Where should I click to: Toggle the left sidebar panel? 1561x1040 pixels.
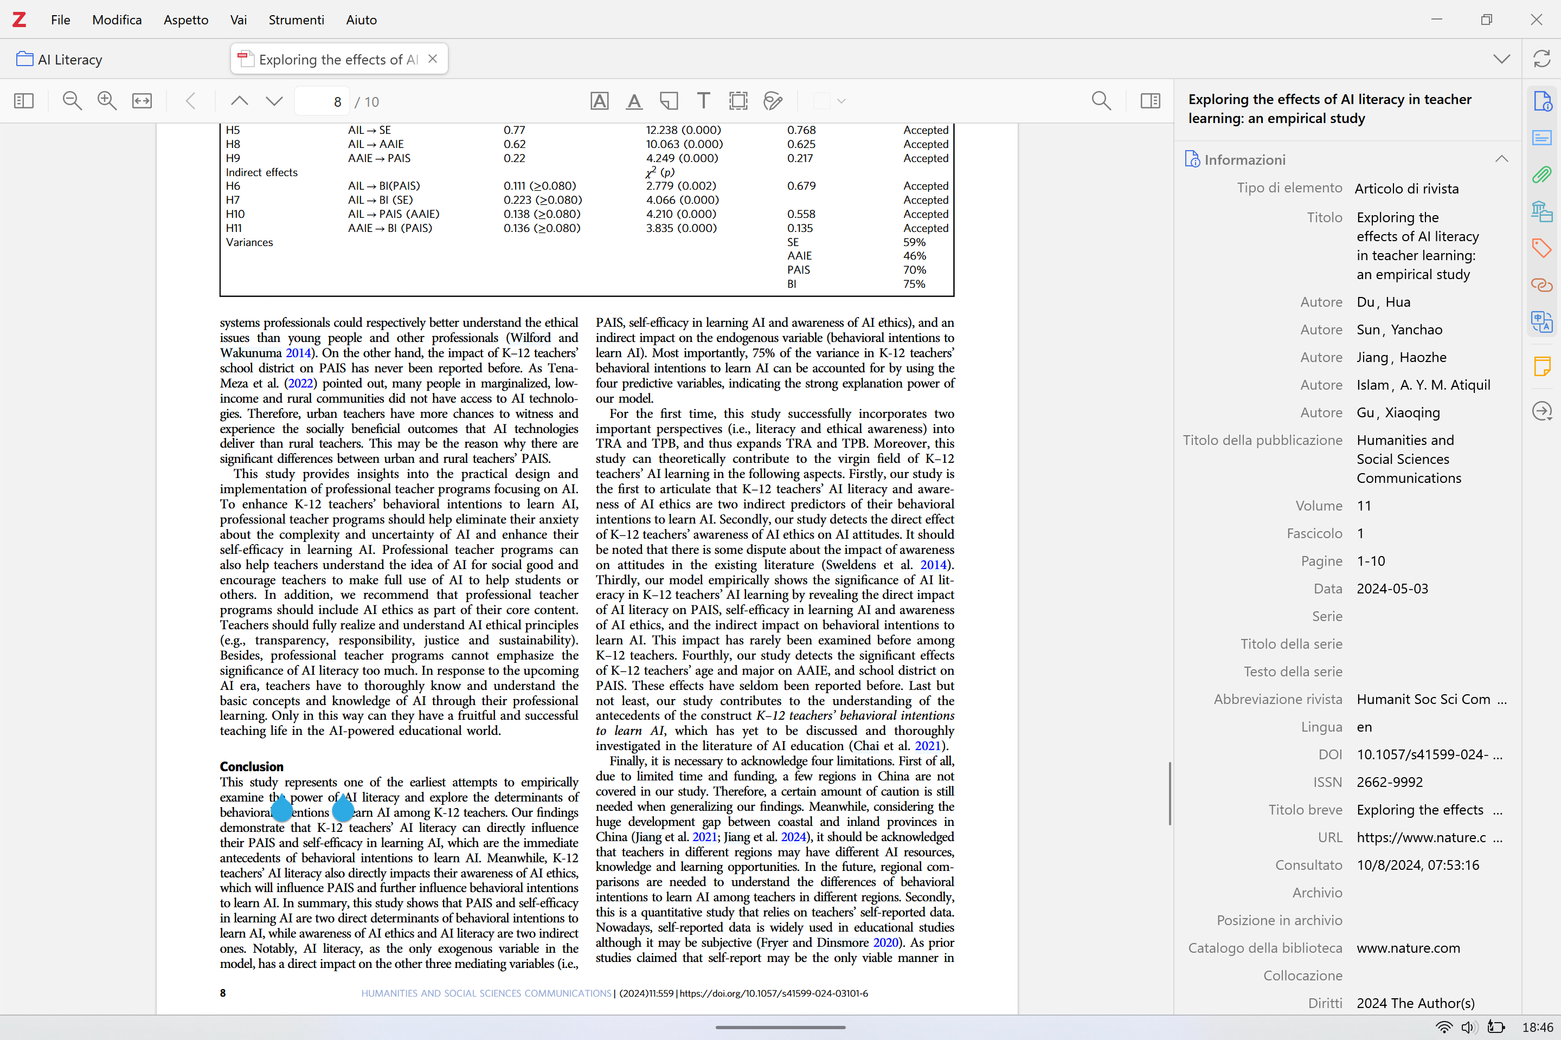(24, 101)
